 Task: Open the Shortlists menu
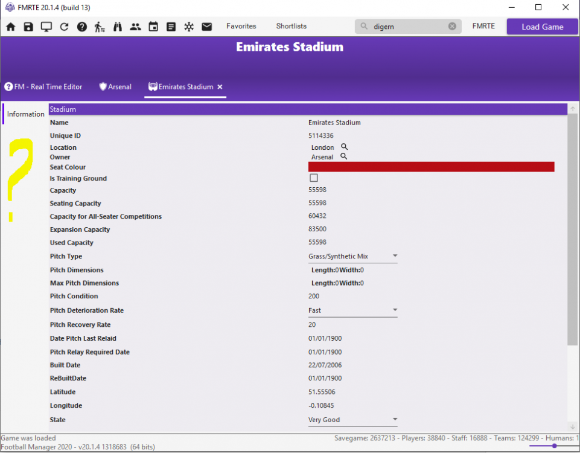click(x=292, y=27)
